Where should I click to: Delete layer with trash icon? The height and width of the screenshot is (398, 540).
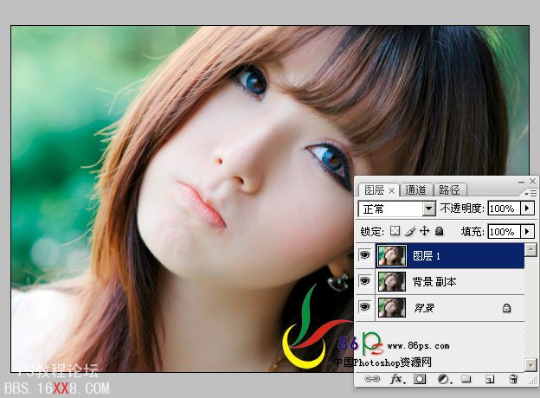point(512,379)
